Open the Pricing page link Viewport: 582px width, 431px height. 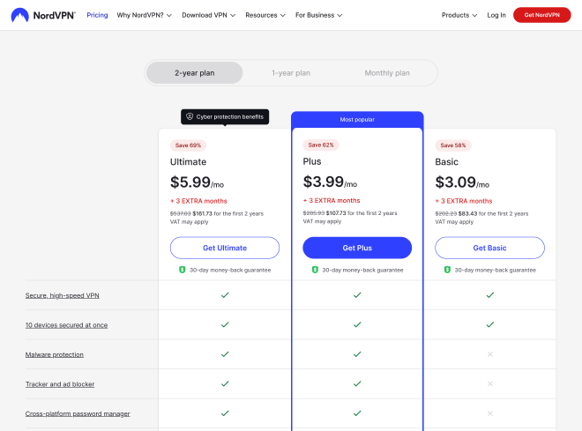[97, 15]
